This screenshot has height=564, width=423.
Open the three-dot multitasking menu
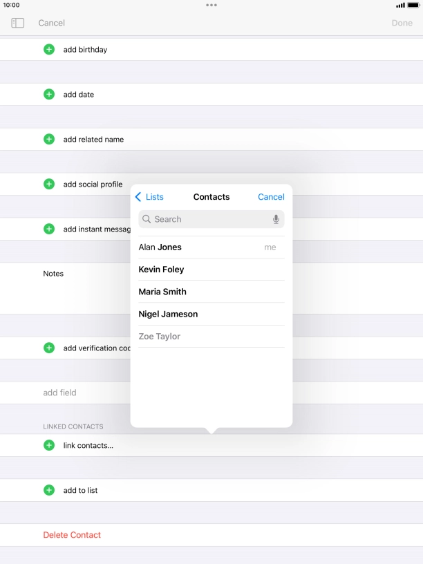[x=211, y=5]
